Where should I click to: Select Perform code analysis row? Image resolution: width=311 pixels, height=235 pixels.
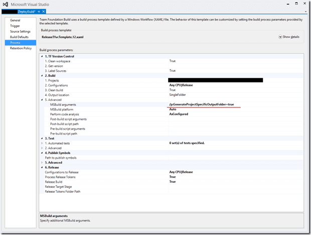pyautogui.click(x=172, y=114)
